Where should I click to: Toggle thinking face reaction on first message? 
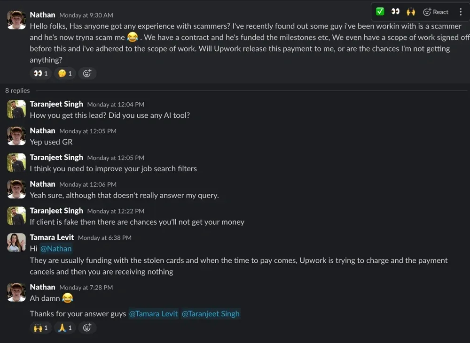[65, 73]
